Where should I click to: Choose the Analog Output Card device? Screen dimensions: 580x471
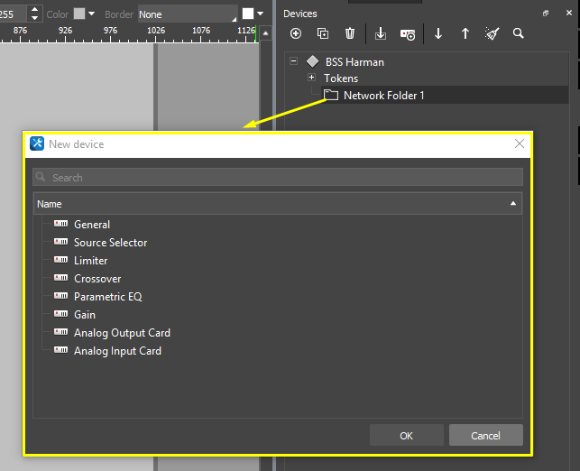[x=122, y=333]
